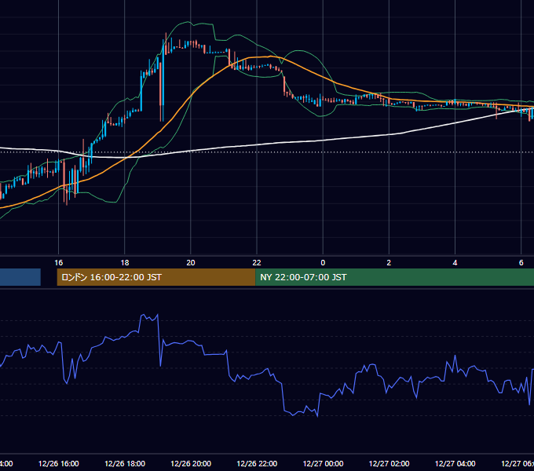This screenshot has width=534, height=471.
Task: Click the NY 22:00-07:00 JST session bar
Action: pyautogui.click(x=394, y=277)
